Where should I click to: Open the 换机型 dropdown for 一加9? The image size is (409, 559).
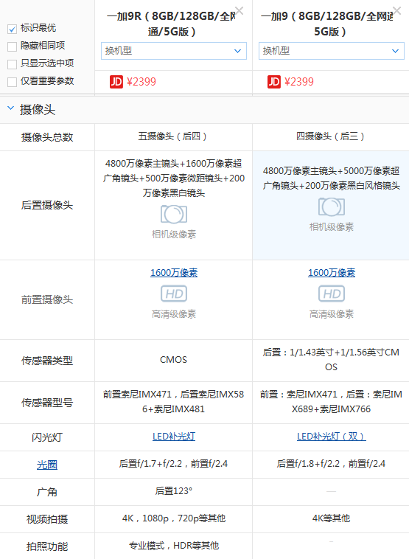(332, 51)
